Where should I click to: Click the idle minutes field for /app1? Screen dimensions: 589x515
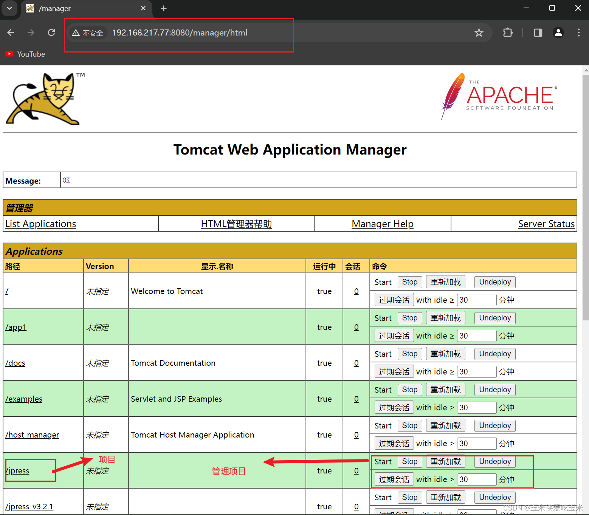(476, 336)
